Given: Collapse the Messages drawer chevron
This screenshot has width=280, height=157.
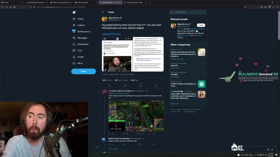Looking at the screenshot, I should coord(272,150).
